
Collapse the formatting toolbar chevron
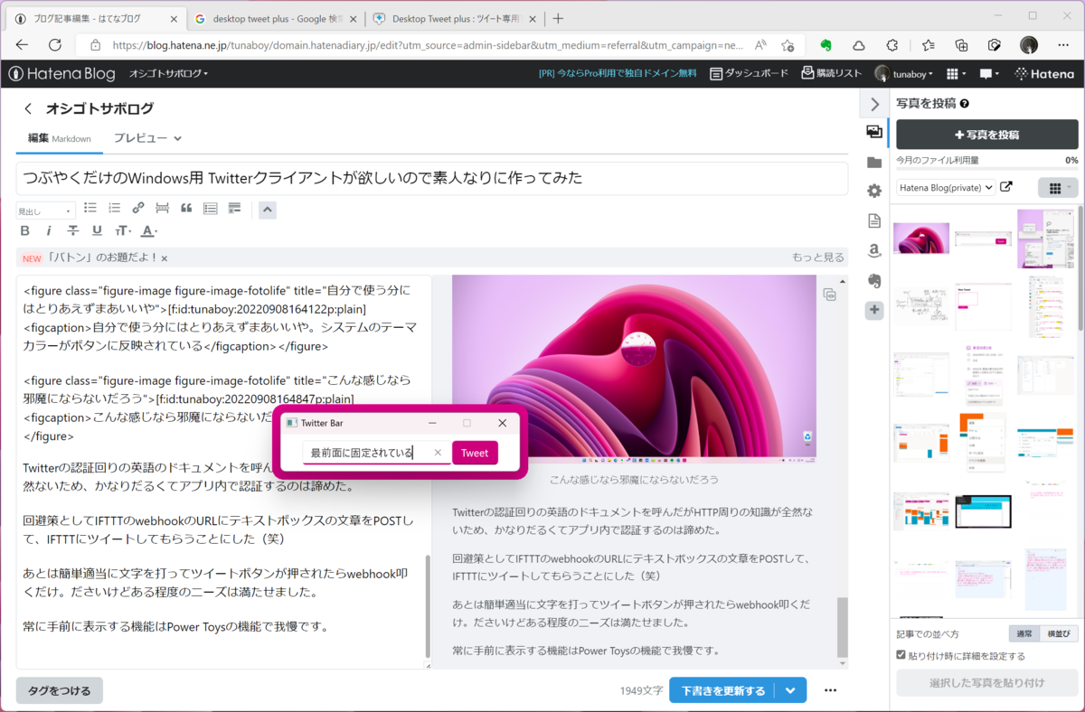click(267, 211)
